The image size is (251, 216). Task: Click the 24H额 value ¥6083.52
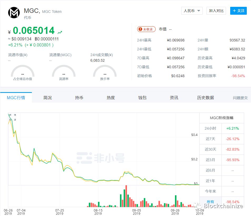pos(237,49)
